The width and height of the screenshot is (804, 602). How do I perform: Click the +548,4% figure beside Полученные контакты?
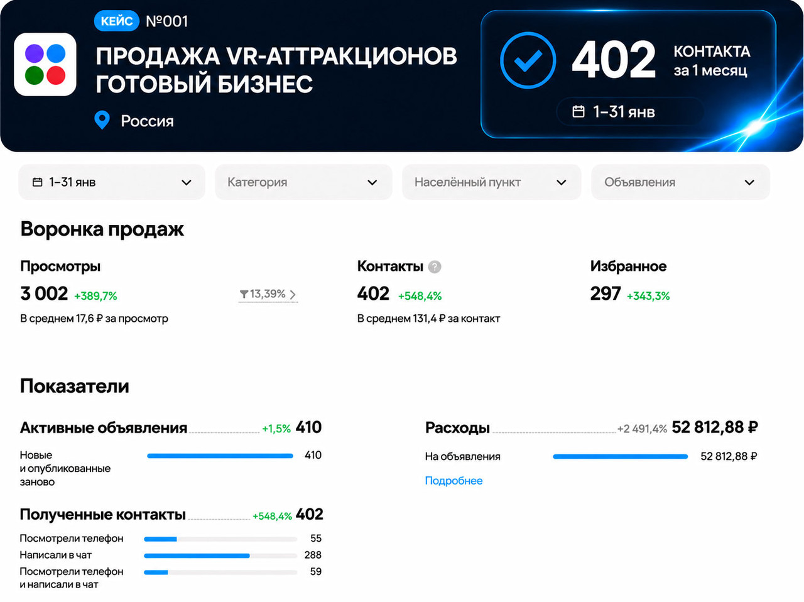pyautogui.click(x=272, y=517)
